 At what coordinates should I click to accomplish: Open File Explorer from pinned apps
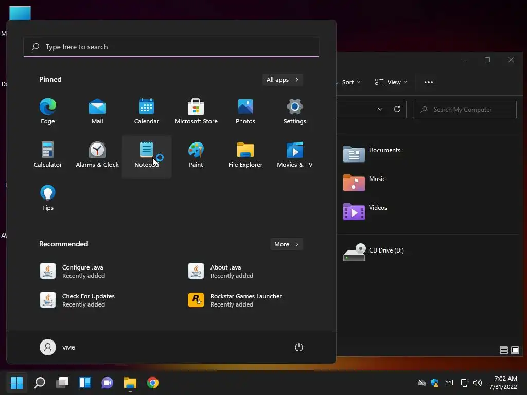245,155
